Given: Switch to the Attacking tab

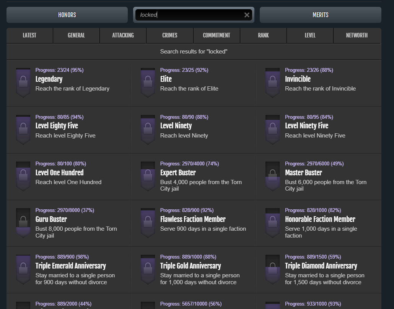Looking at the screenshot, I should click(123, 36).
